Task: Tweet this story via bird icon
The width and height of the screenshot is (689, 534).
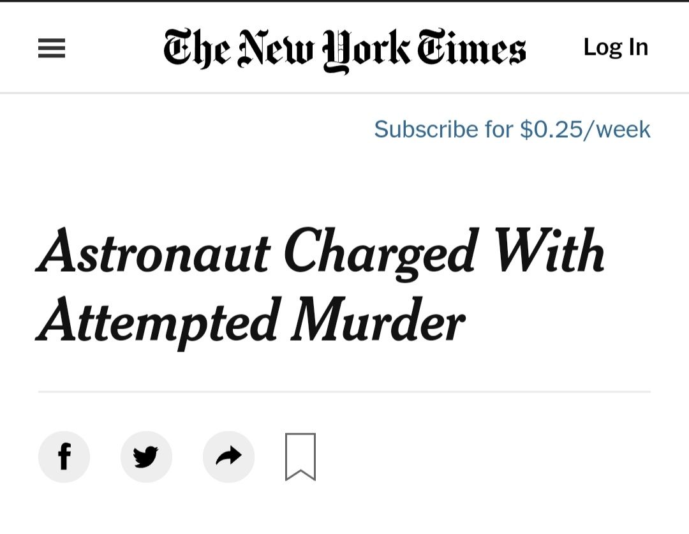Action: point(146,457)
